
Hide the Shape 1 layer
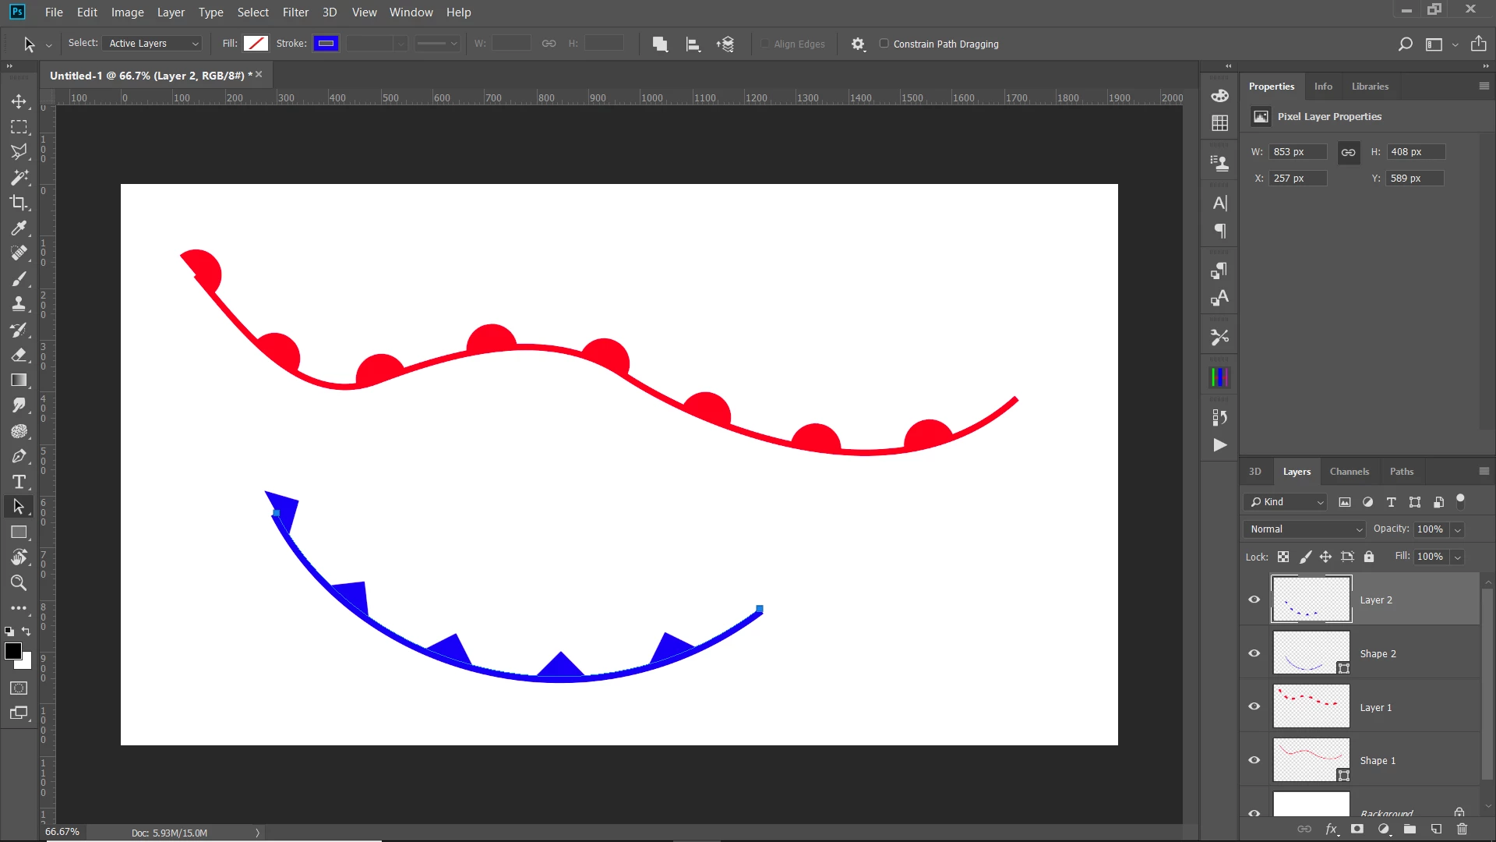(1254, 760)
